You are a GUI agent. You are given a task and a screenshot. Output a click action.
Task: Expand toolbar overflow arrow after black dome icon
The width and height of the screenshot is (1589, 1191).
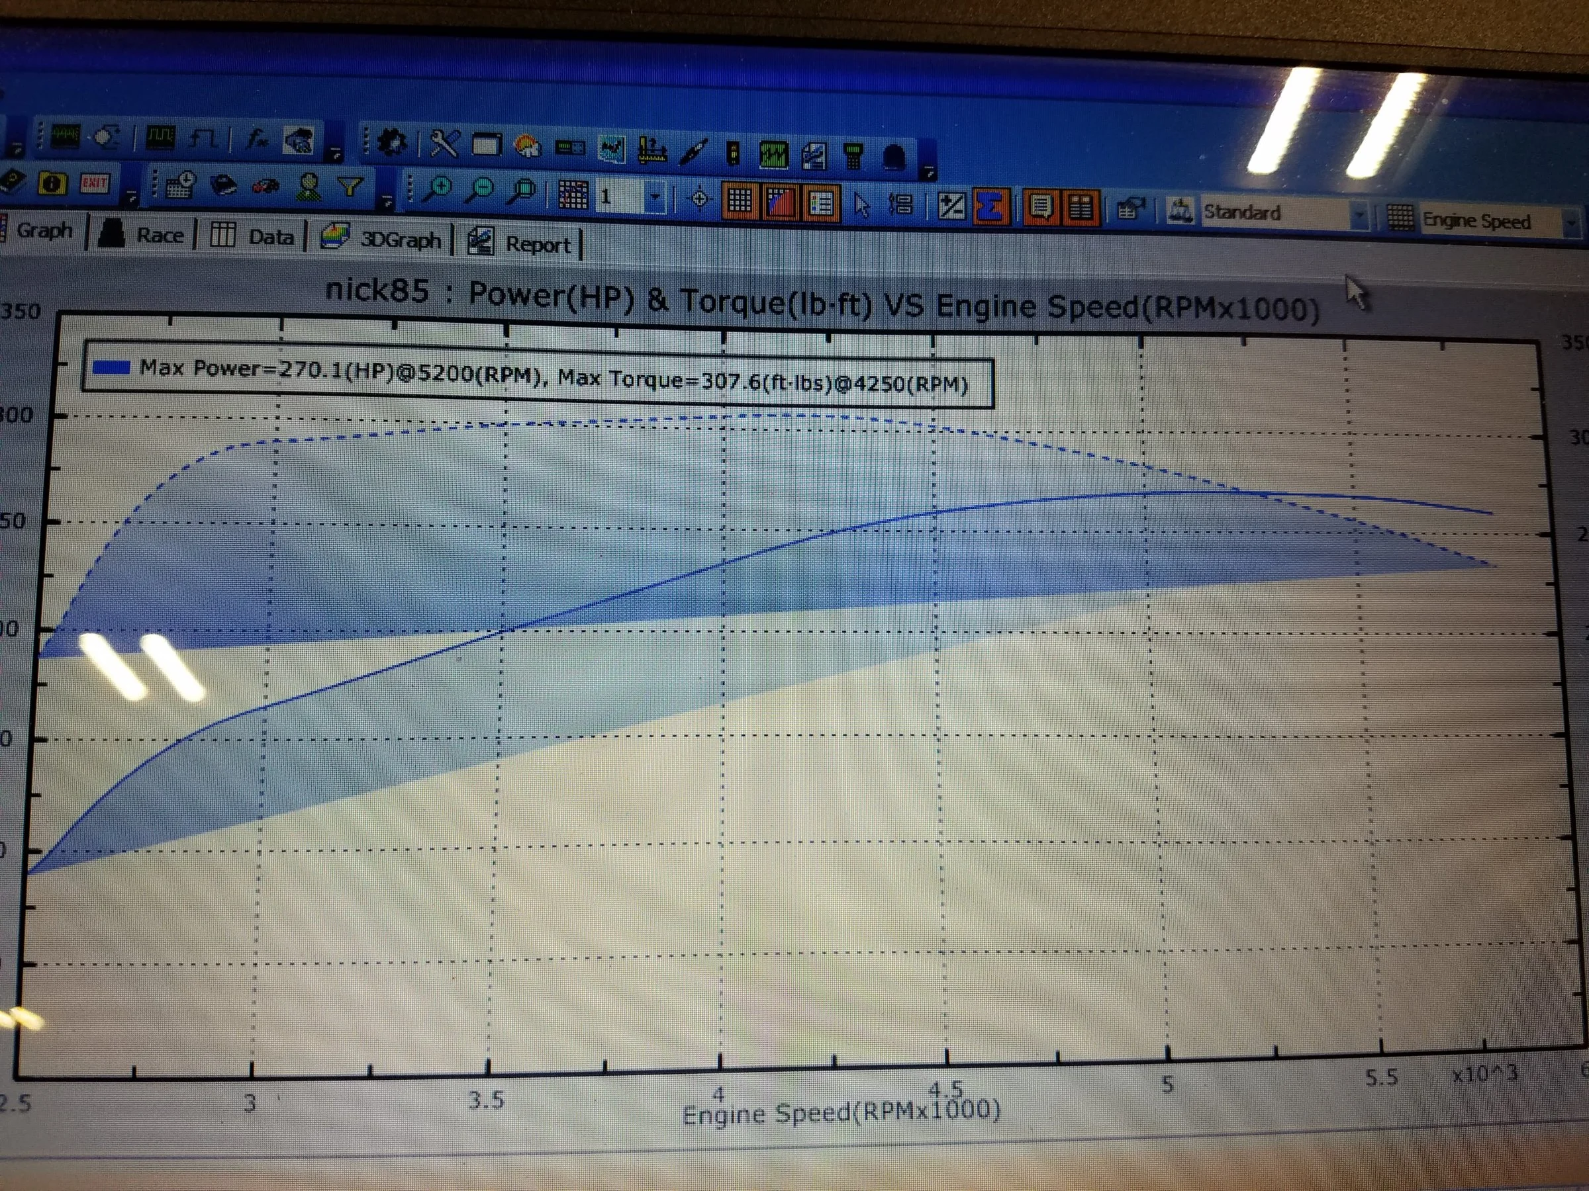pos(928,172)
